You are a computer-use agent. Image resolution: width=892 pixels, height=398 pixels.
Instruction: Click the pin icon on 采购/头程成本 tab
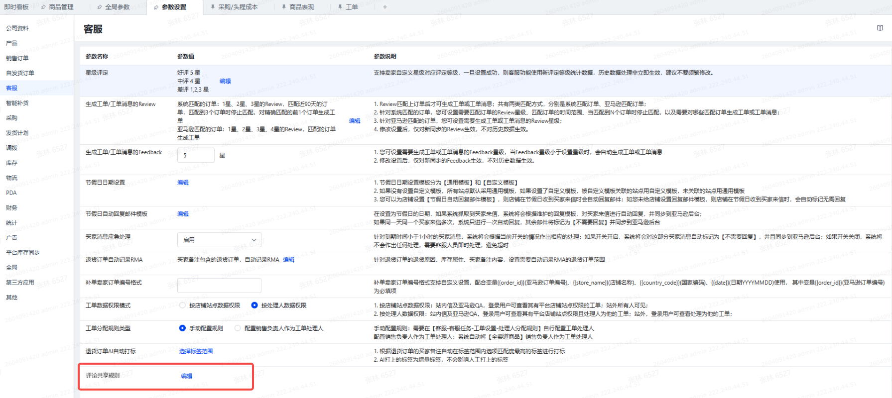pyautogui.click(x=213, y=7)
